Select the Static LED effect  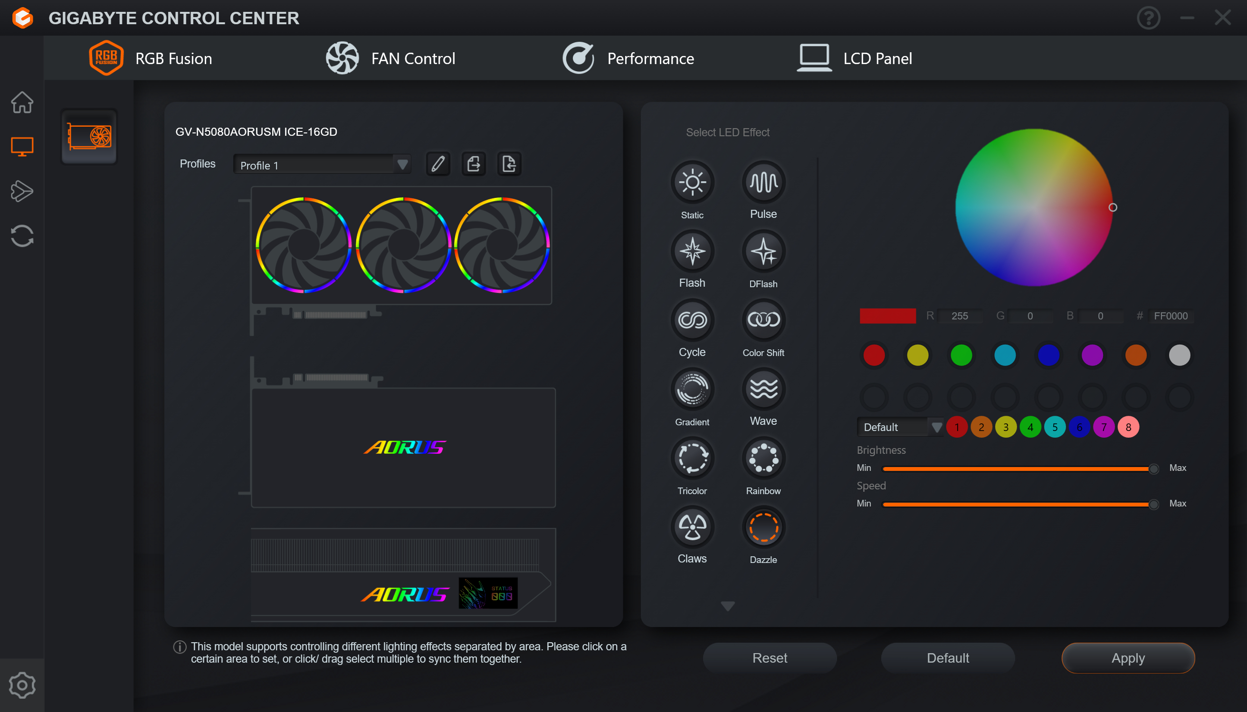tap(692, 182)
